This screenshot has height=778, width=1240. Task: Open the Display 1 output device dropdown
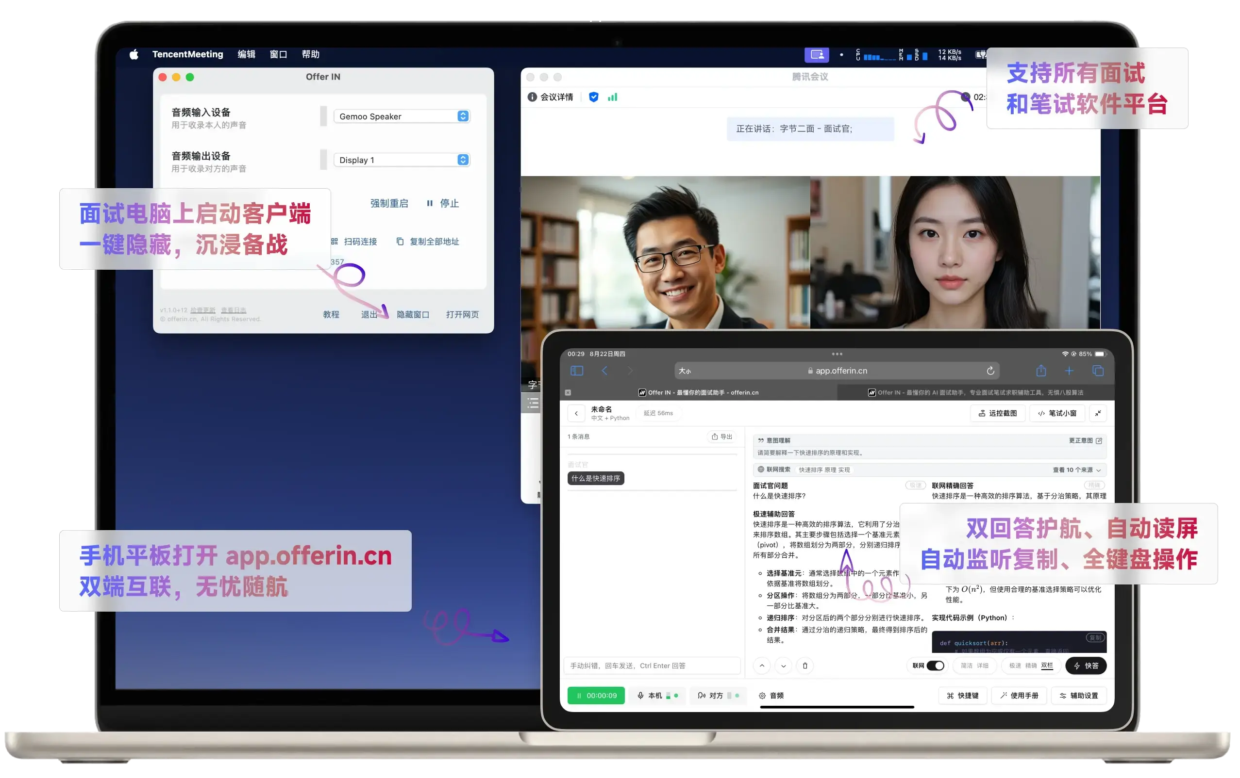(402, 160)
